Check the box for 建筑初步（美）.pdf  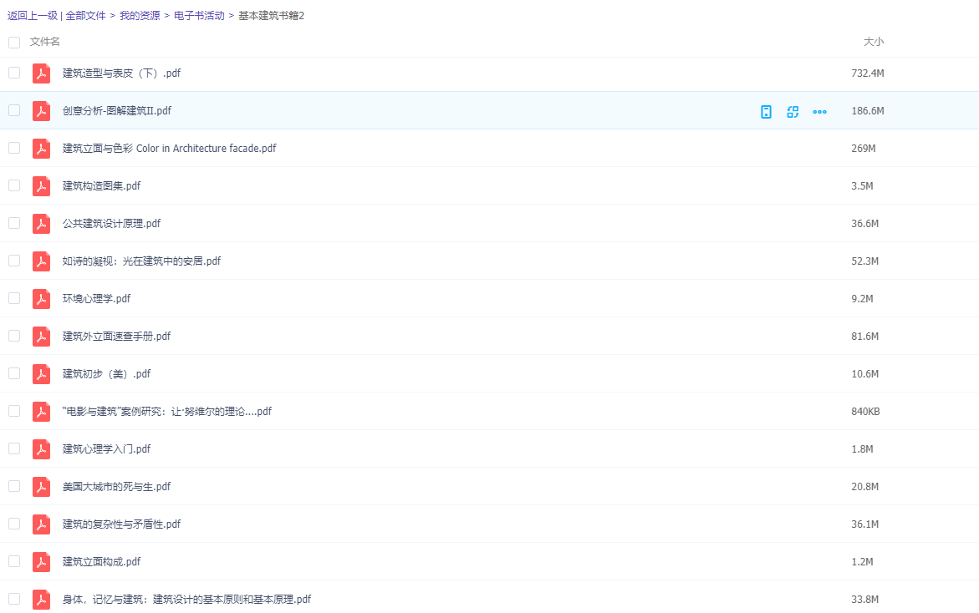14,373
